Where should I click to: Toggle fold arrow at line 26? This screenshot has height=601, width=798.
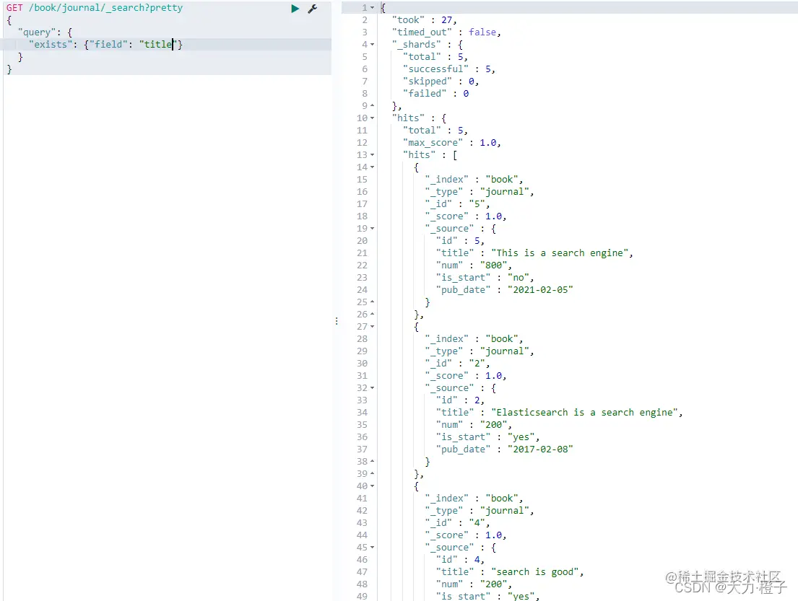point(373,315)
